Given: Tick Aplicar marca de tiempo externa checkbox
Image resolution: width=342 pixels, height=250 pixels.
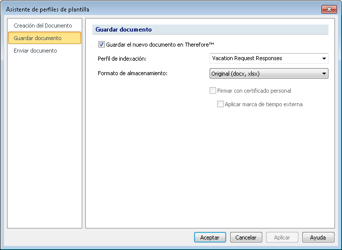Looking at the screenshot, I should (x=220, y=104).
